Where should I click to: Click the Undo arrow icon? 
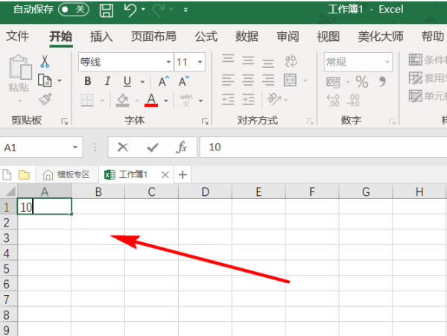(130, 10)
